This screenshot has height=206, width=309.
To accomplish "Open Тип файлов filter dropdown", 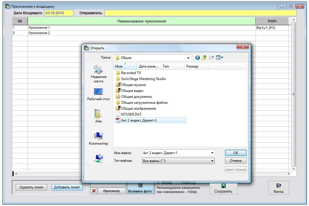I will (212, 161).
